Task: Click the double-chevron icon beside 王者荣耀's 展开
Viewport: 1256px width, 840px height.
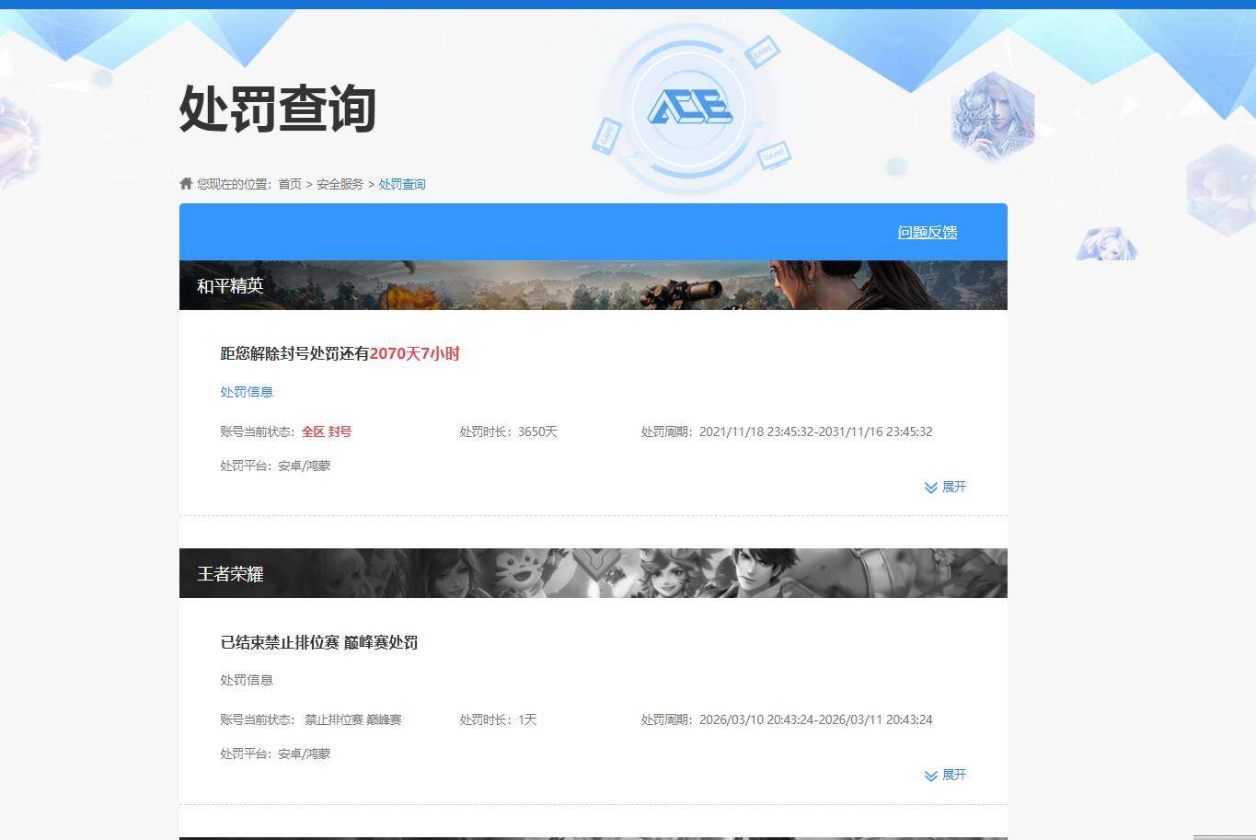Action: 929,775
